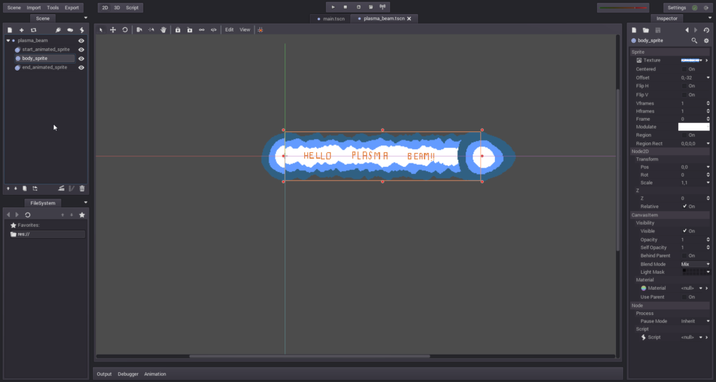Toggle visibility of plasma_beam node
716x382 pixels.
[81, 41]
